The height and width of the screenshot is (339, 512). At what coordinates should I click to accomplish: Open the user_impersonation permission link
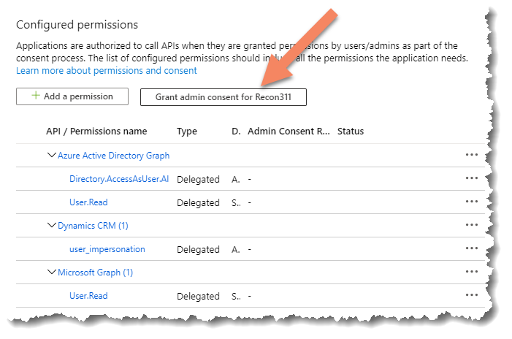coord(107,249)
